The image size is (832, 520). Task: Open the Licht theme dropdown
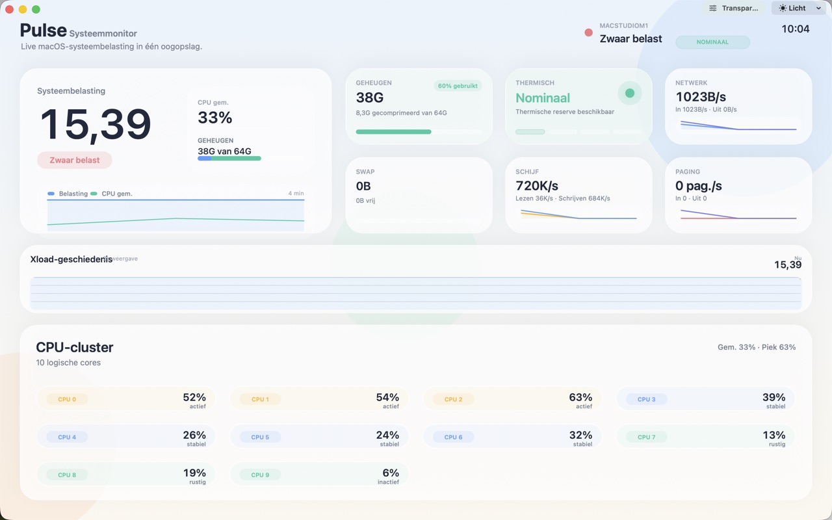(799, 8)
